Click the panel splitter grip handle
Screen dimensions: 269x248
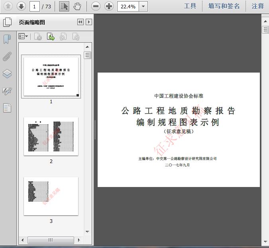[95, 130]
